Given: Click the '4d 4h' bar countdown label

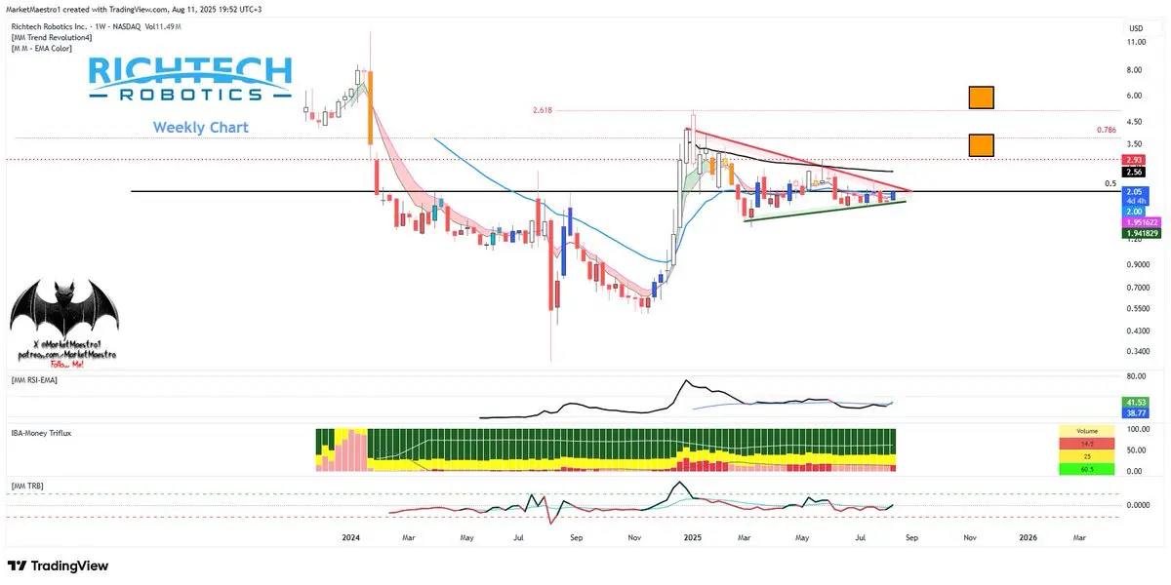Looking at the screenshot, I should [x=1135, y=202].
